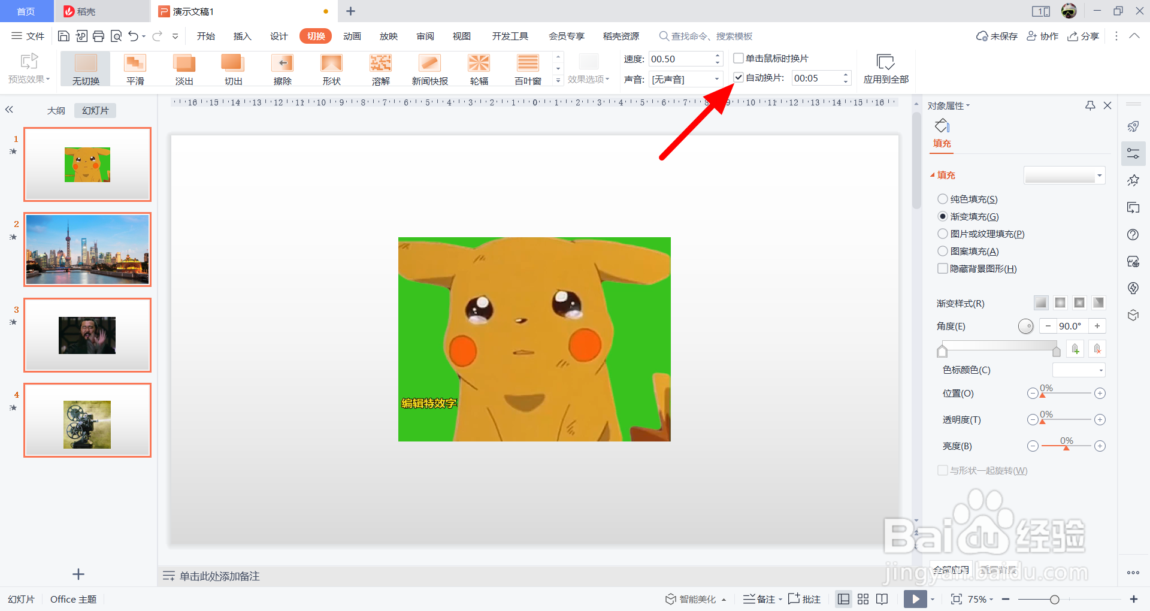The image size is (1150, 611).
Task: Click 协作 collaborate button
Action: 1043,36
